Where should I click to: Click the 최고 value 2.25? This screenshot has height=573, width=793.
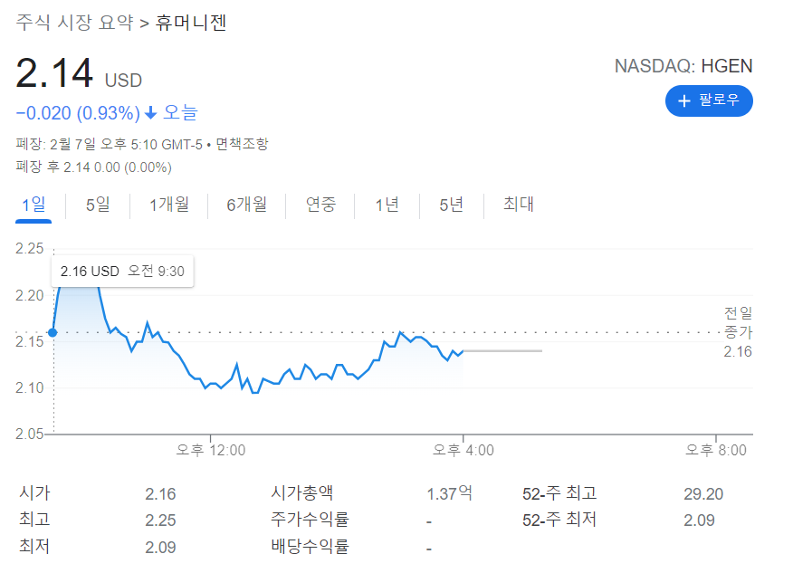[160, 520]
